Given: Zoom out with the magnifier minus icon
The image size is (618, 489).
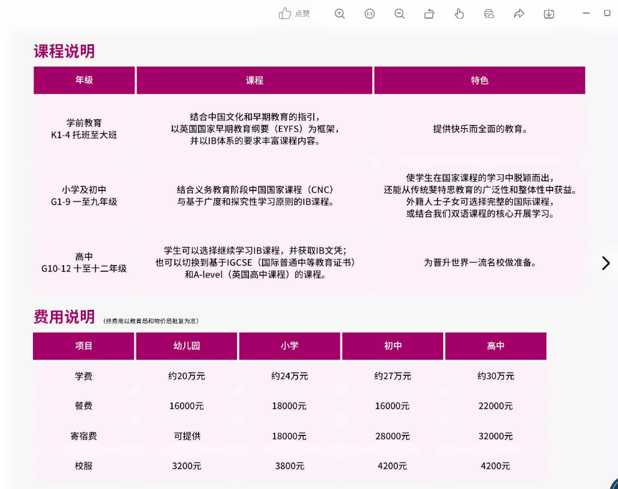Looking at the screenshot, I should click(400, 14).
